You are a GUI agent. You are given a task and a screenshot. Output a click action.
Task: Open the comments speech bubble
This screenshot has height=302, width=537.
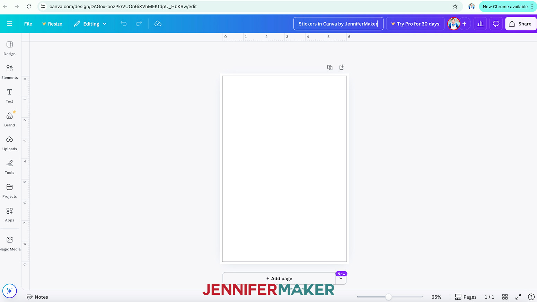point(496,24)
